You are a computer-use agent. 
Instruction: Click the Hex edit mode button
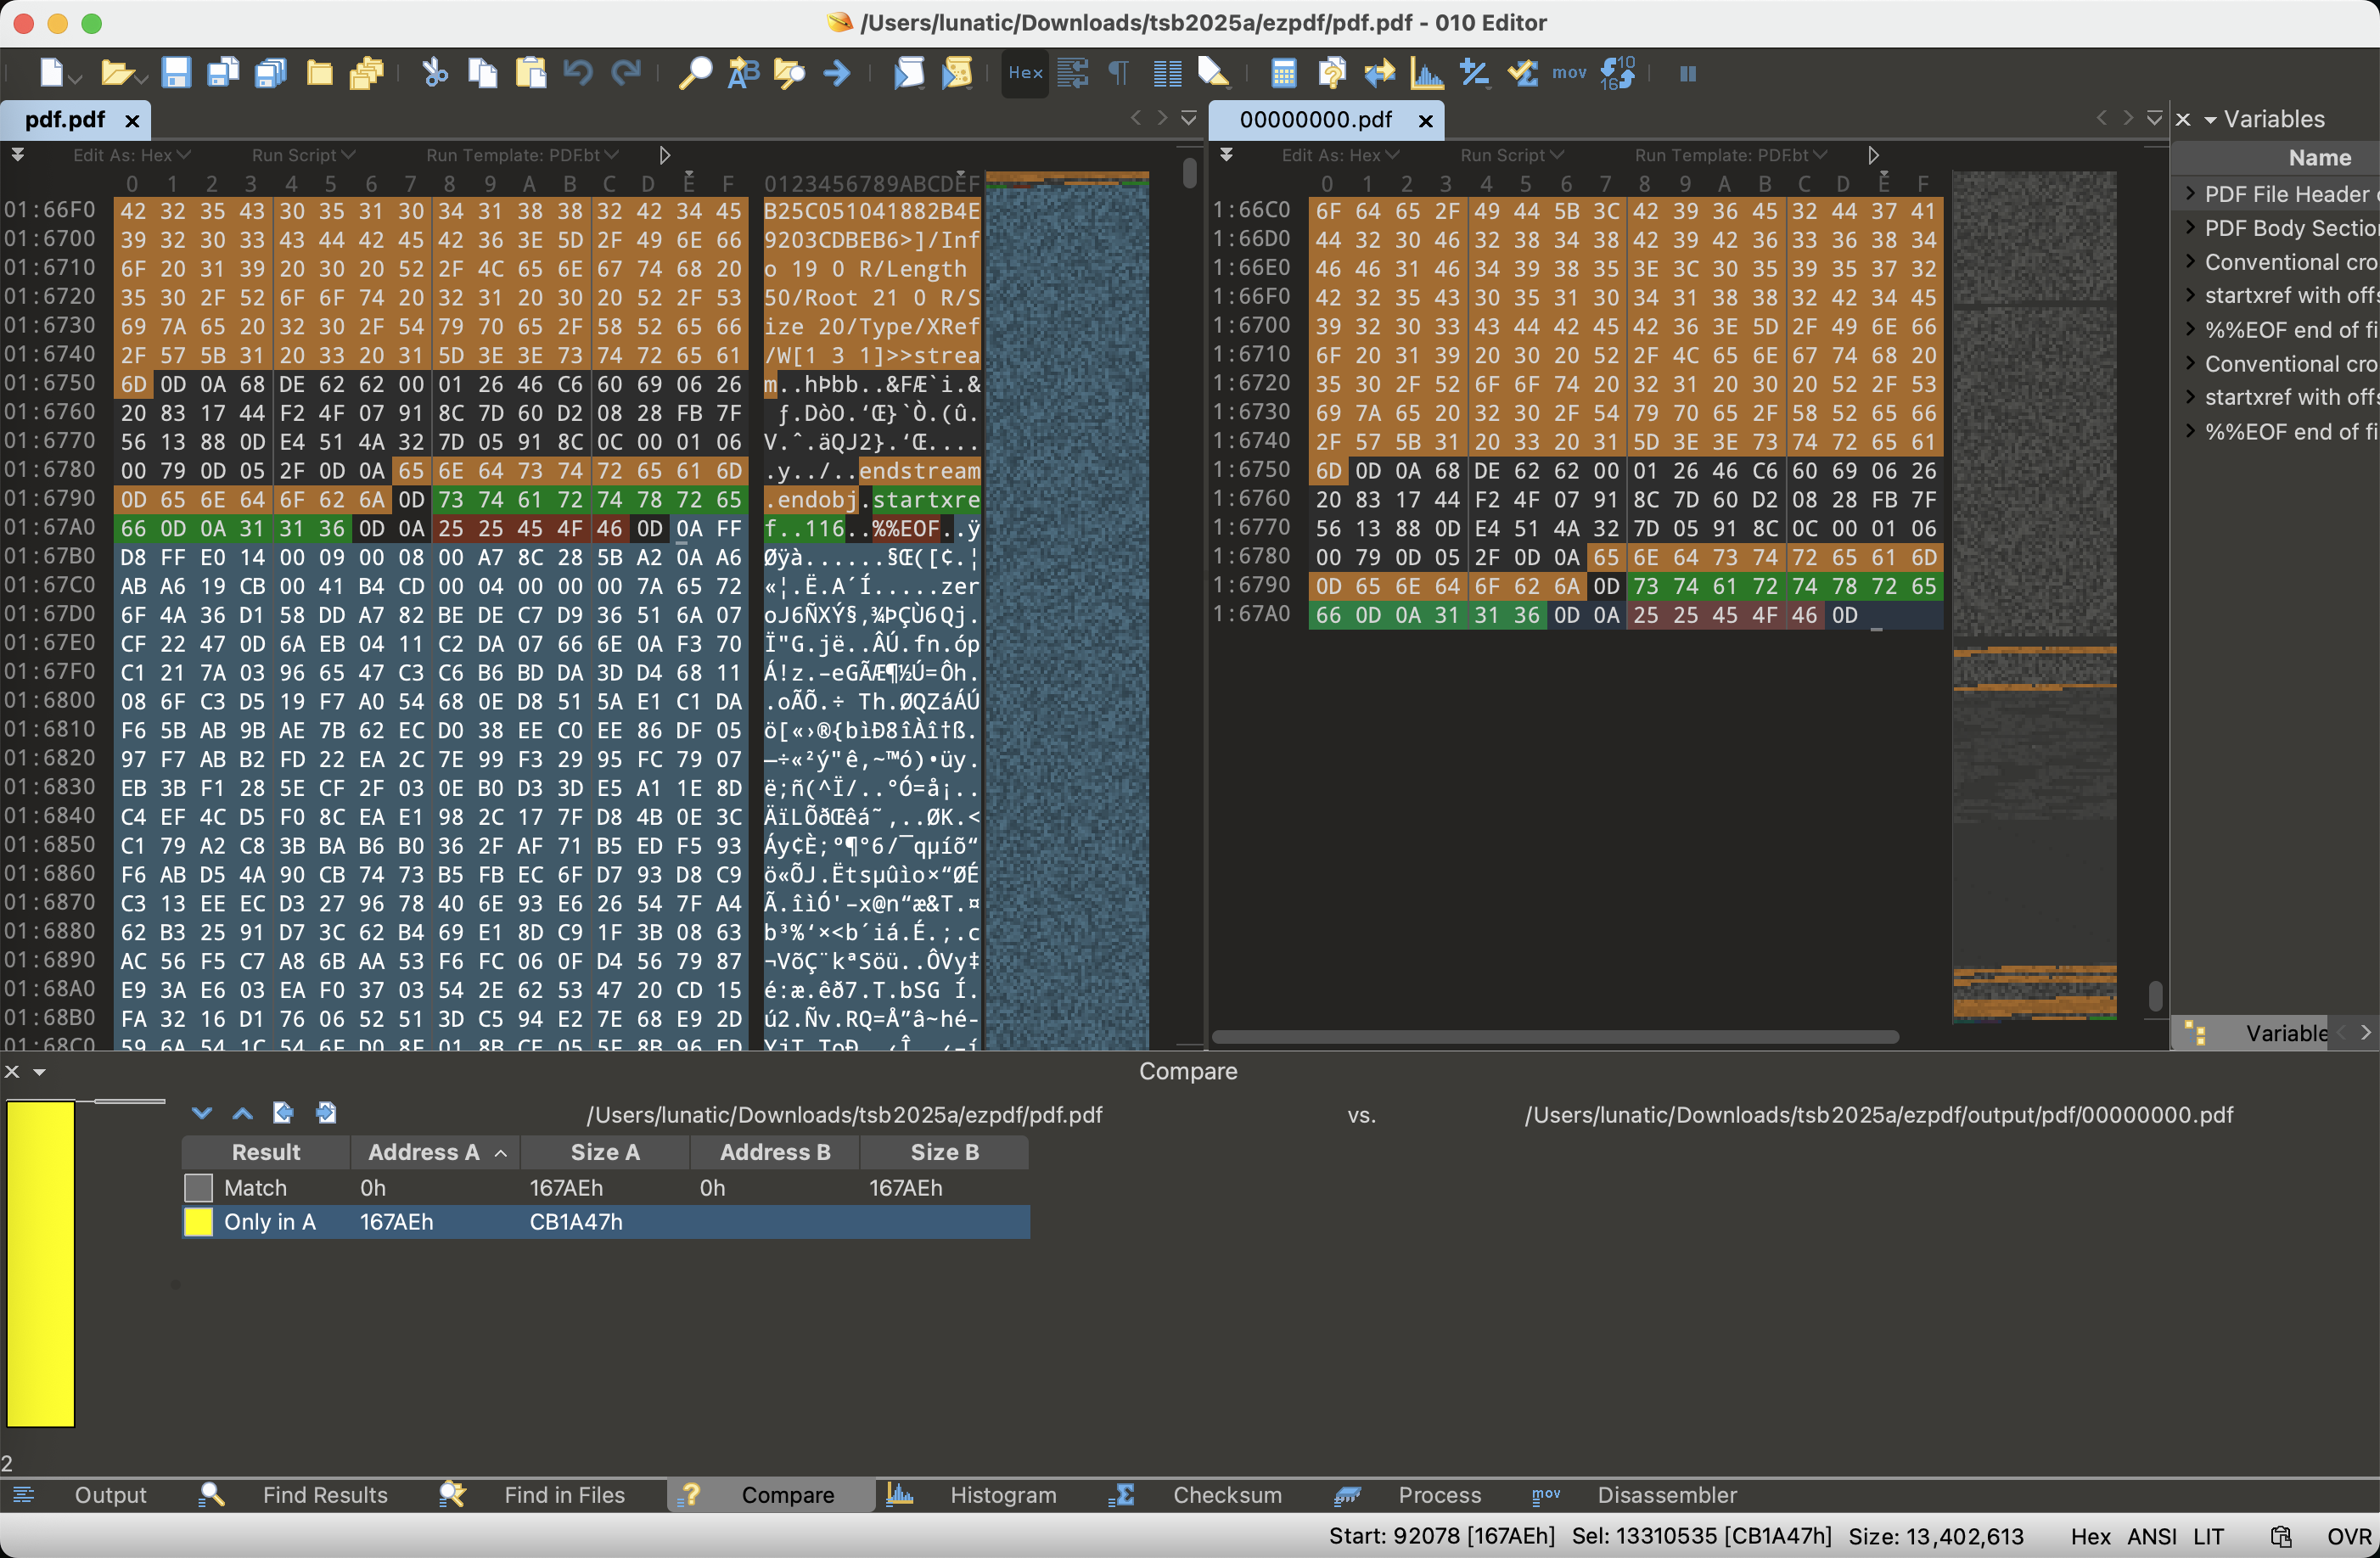pyautogui.click(x=1025, y=73)
